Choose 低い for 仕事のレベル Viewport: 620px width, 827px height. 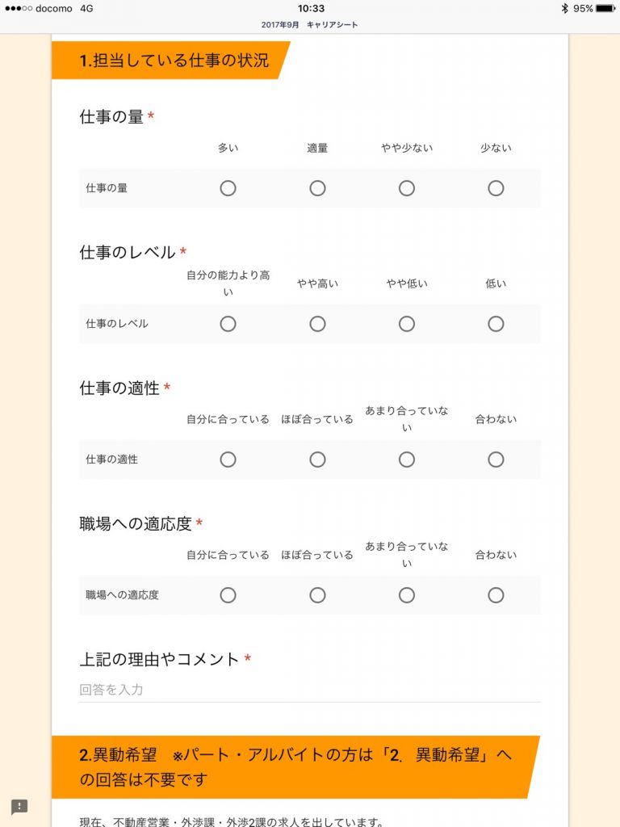[496, 324]
